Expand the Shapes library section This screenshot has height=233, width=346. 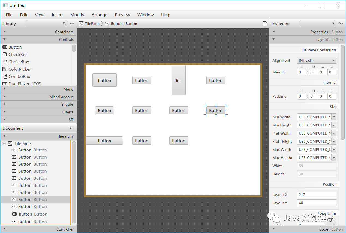pyautogui.click(x=38, y=104)
